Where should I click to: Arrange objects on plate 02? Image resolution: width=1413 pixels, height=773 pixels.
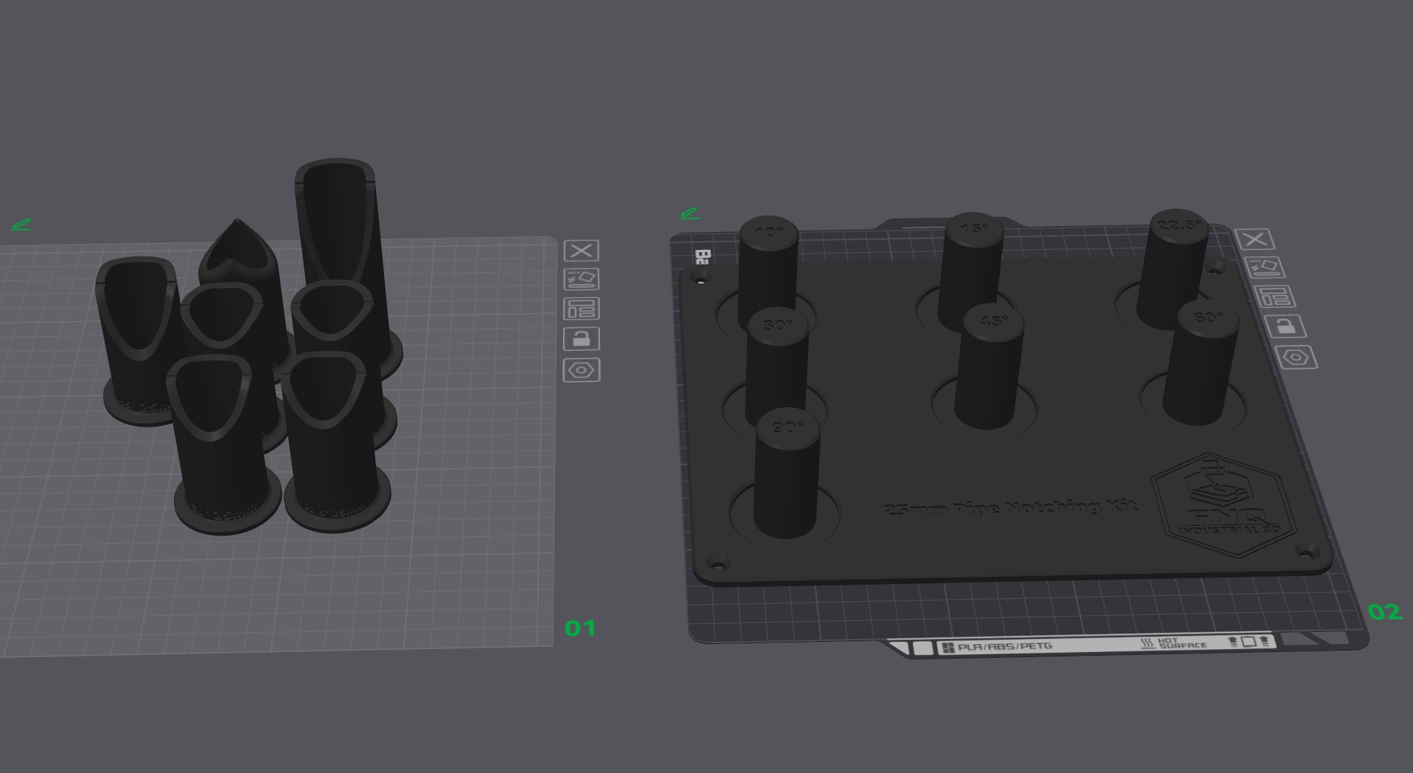coord(1275,296)
